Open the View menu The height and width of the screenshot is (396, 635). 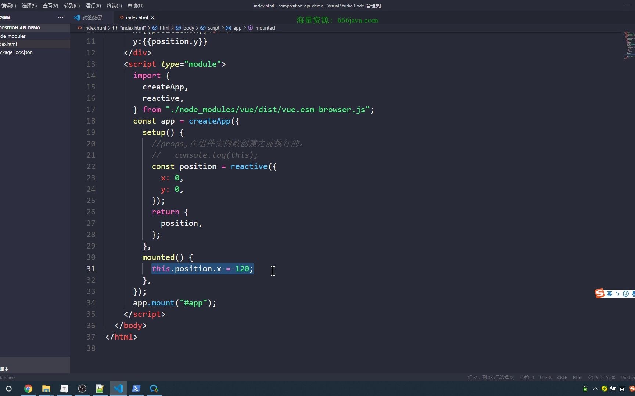50,5
